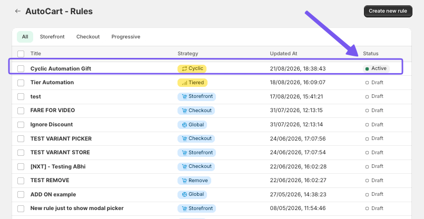Tick the [NXT] - Testing ABhi checkbox
Screen dimensions: 424x219
point(21,166)
